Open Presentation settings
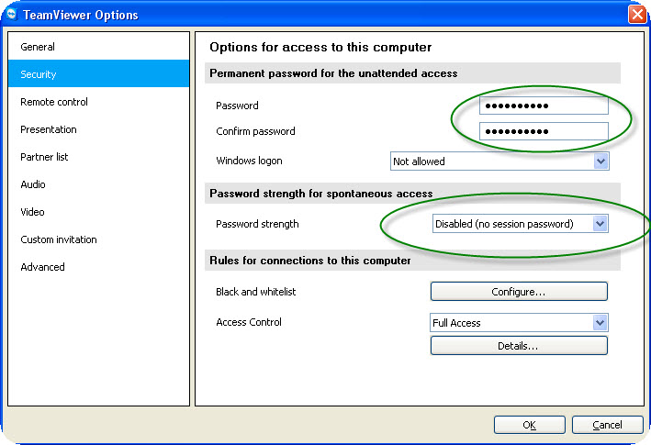The width and height of the screenshot is (651, 445). 49,129
